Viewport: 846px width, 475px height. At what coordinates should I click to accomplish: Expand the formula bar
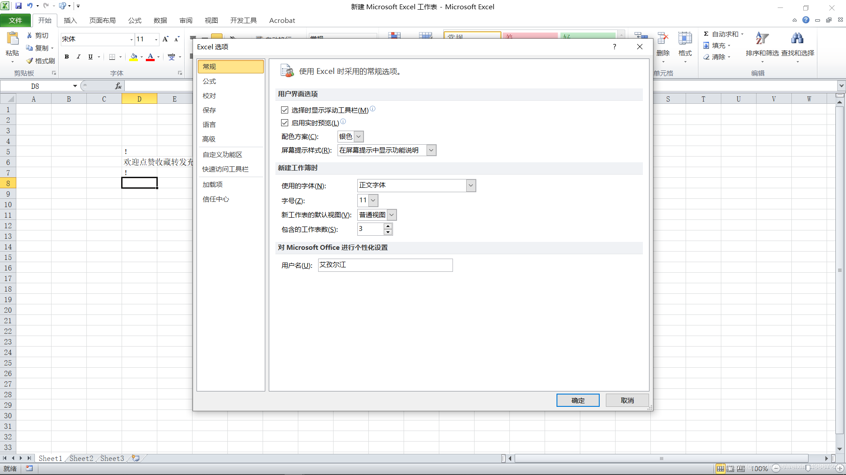(842, 86)
